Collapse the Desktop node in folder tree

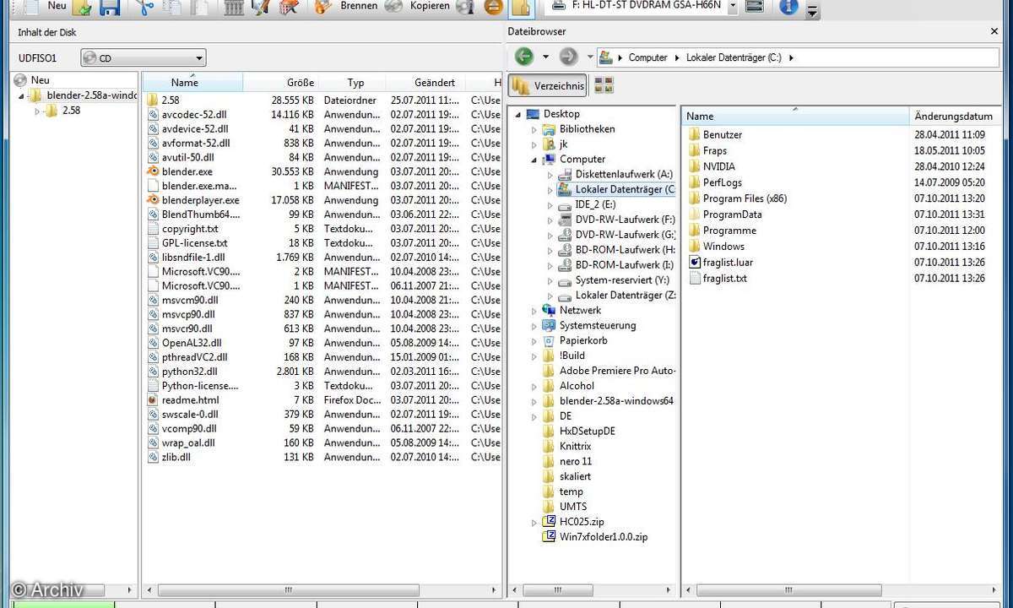[518, 115]
